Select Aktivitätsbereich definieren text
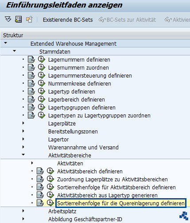Screen dimensions: 190x223 click(x=90, y=172)
